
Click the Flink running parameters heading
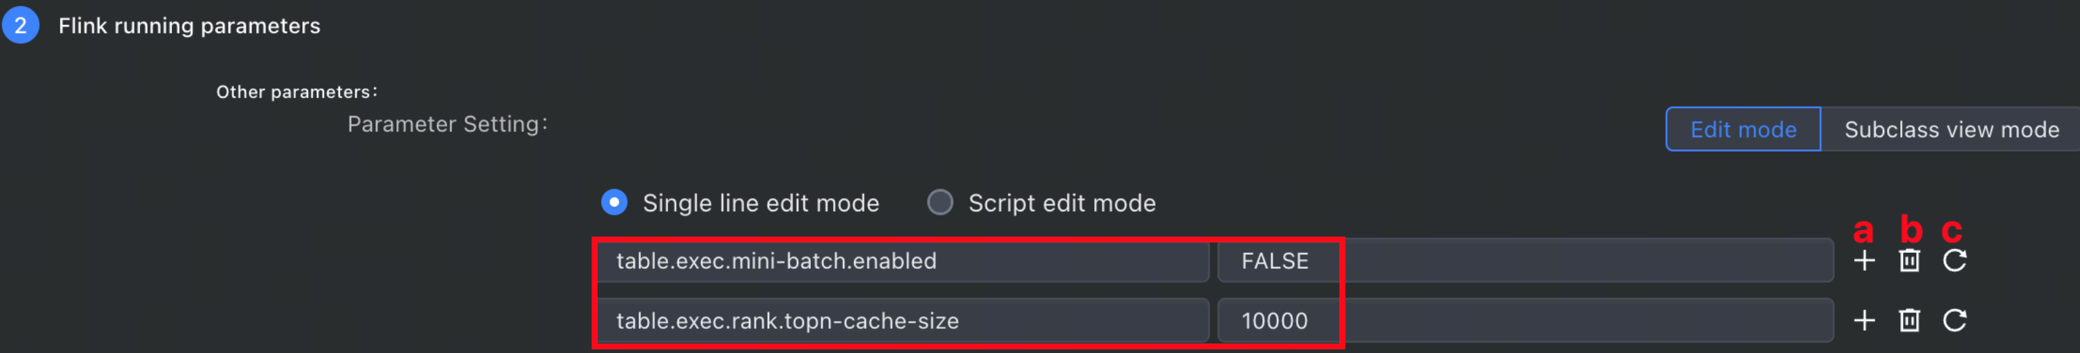[189, 26]
